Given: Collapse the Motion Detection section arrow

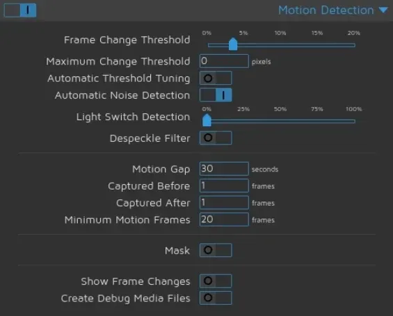Looking at the screenshot, I should [383, 10].
